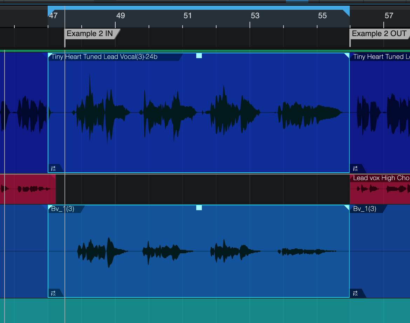
Task: Click gain handle on Tiny Heart lead vocal clip
Action: pos(199,56)
